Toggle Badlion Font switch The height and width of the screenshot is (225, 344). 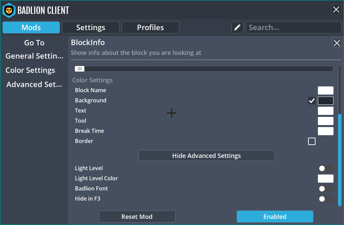(326, 189)
